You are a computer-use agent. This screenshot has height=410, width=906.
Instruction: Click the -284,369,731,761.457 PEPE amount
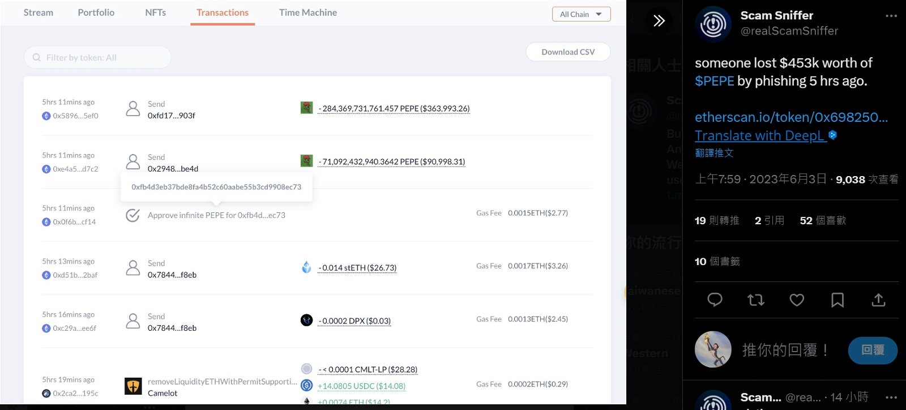(394, 109)
